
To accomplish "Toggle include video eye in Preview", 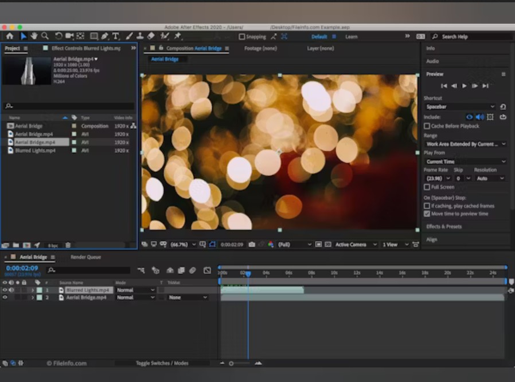I will pos(469,117).
